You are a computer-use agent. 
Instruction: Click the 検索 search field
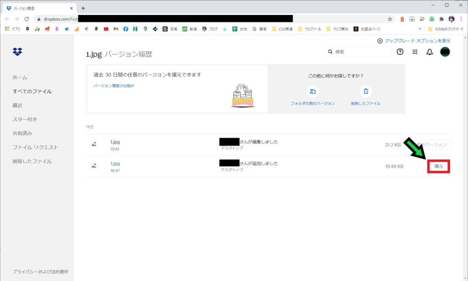pyautogui.click(x=361, y=52)
